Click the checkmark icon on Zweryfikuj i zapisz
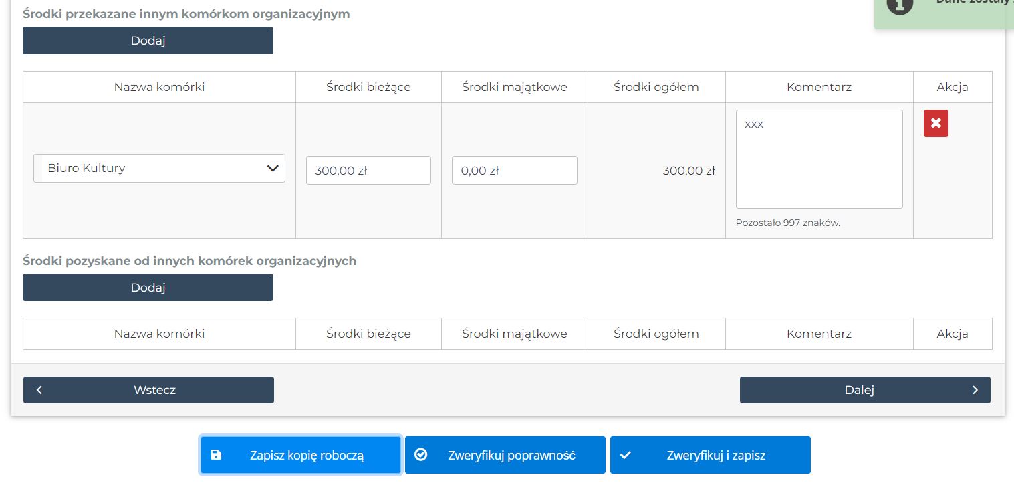This screenshot has width=1014, height=485. coord(626,455)
